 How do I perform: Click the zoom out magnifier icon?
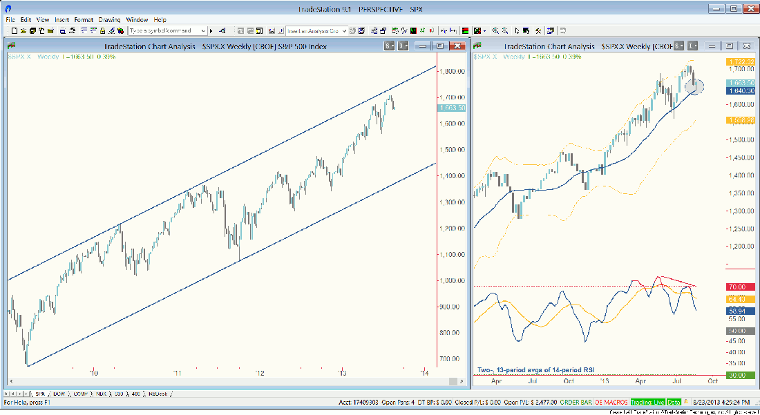(x=506, y=31)
